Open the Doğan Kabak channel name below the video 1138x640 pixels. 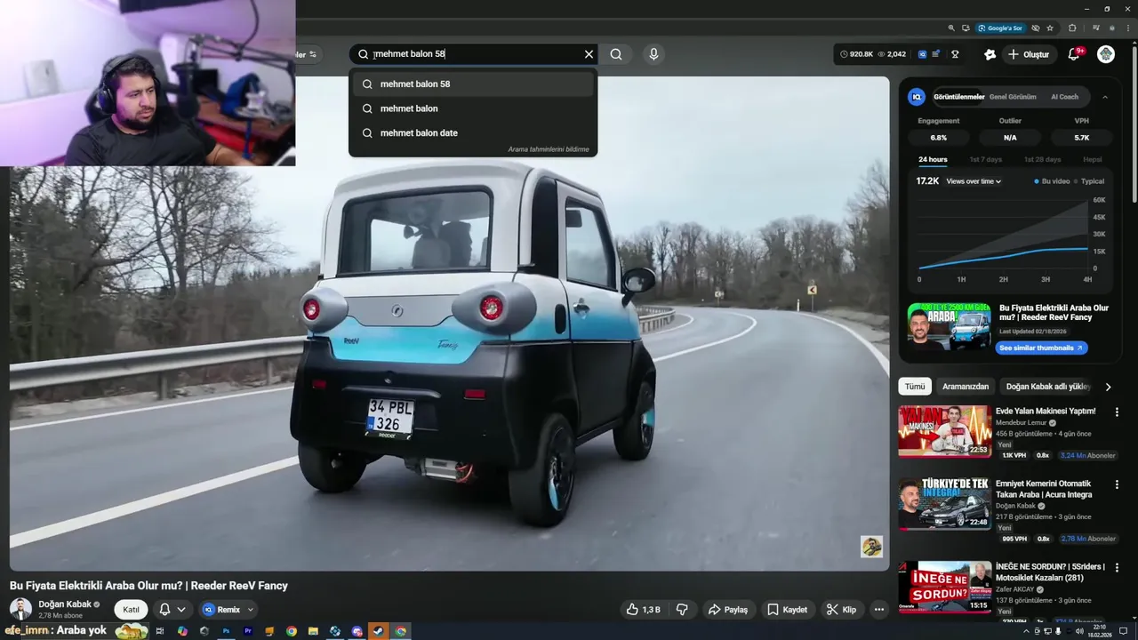[x=65, y=604]
